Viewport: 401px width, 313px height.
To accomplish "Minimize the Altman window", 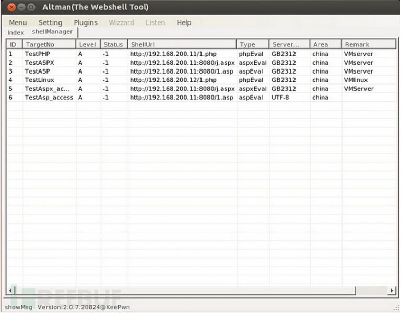I will pos(21,7).
